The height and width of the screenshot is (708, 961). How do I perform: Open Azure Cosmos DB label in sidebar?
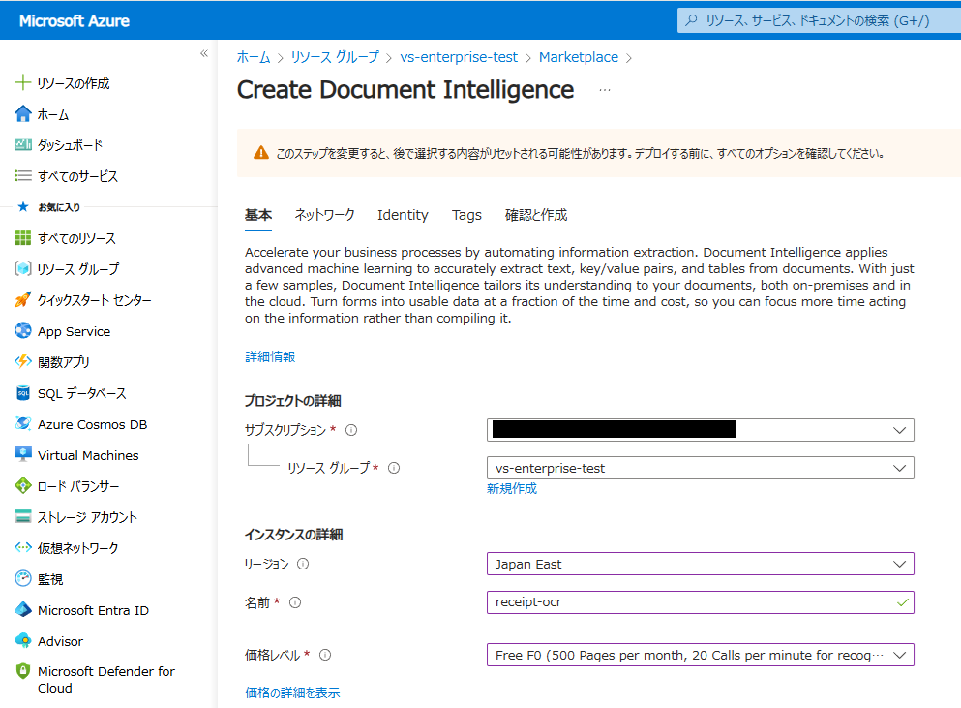click(x=93, y=424)
